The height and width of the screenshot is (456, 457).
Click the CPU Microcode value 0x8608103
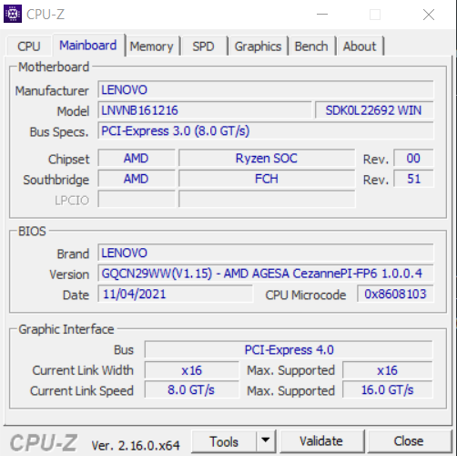tap(395, 294)
